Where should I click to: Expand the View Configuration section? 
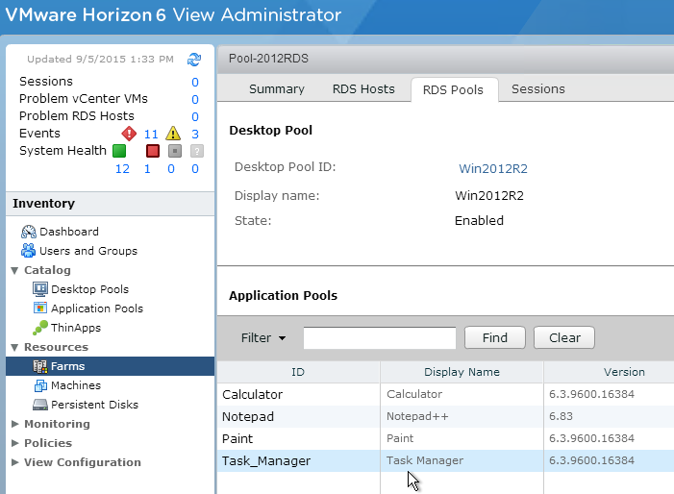15,462
